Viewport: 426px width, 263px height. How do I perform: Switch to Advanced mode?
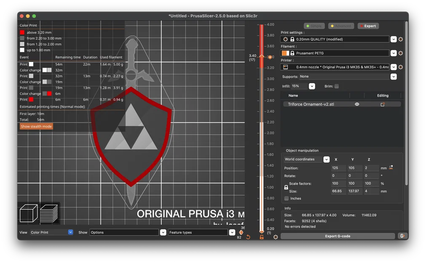click(341, 26)
